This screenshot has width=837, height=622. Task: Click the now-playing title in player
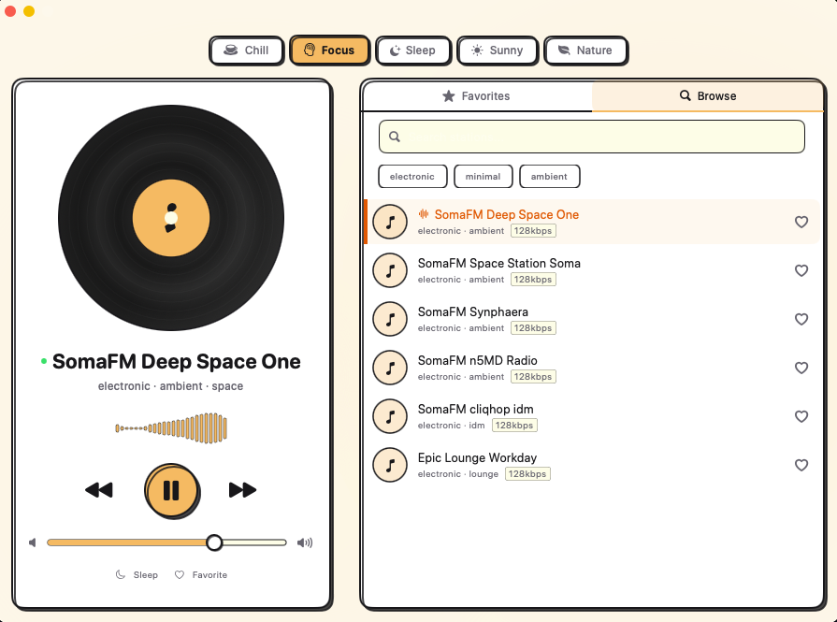click(x=176, y=361)
